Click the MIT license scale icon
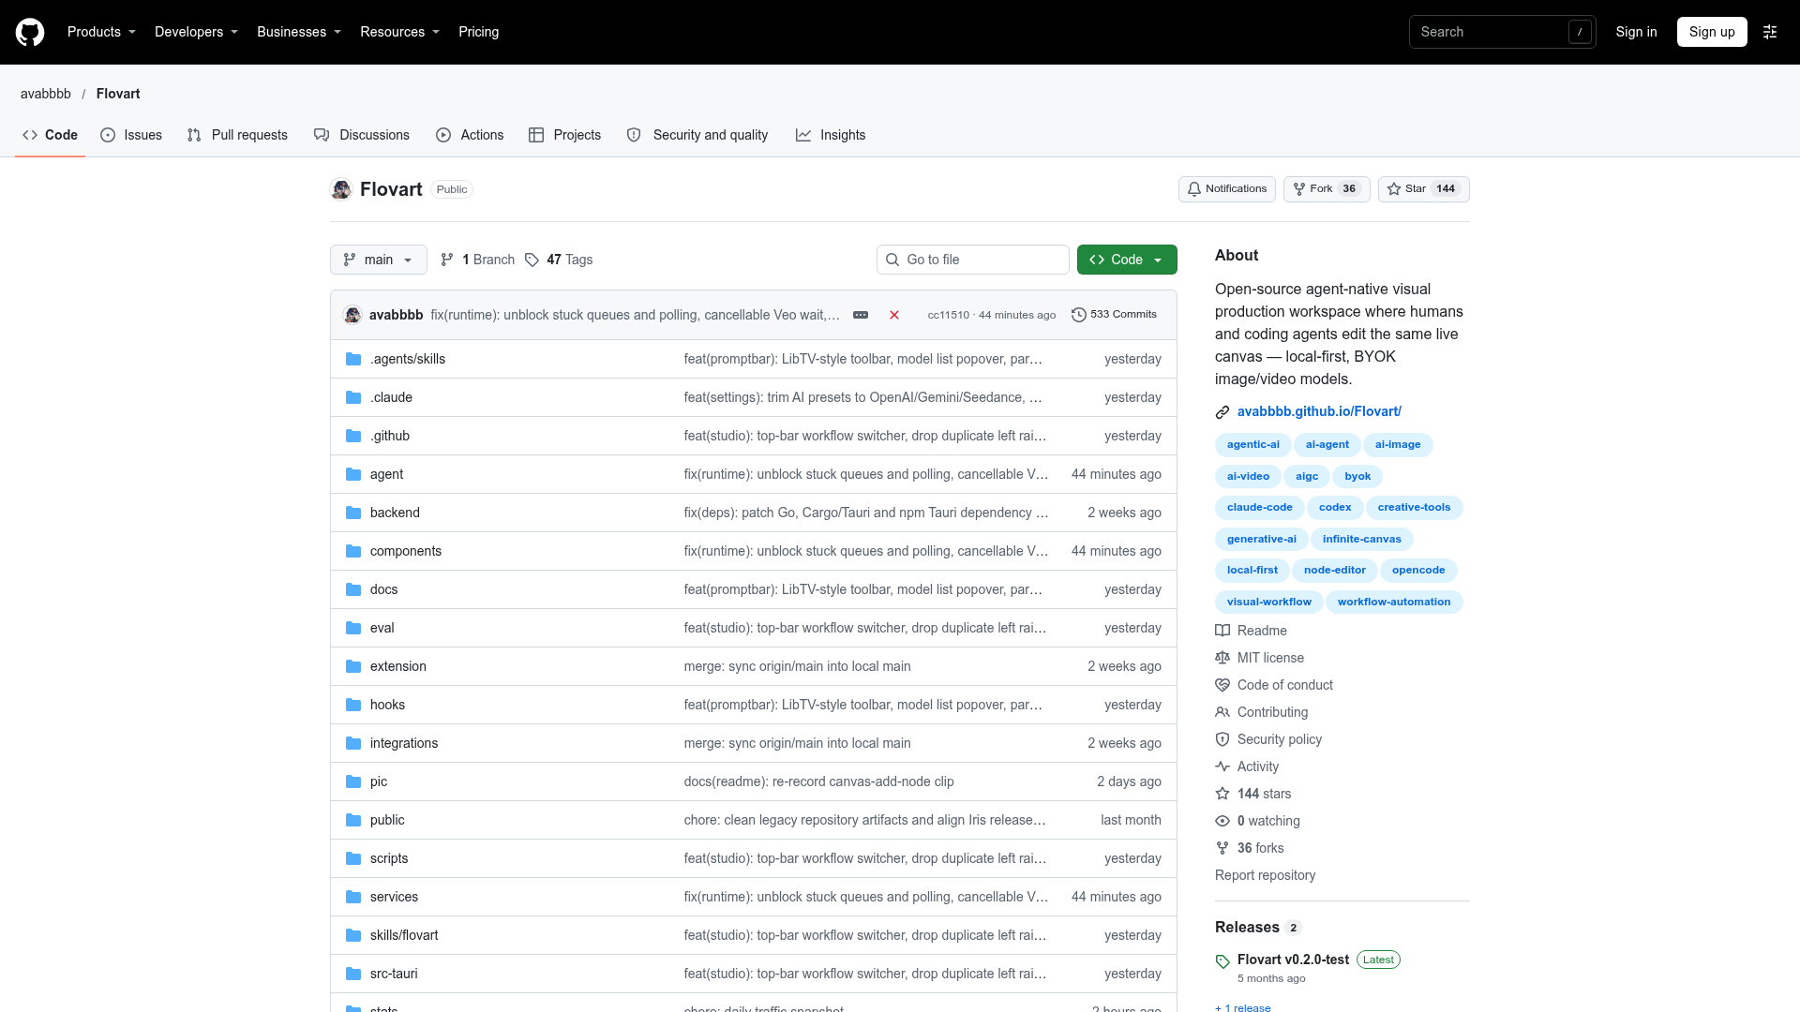The image size is (1800, 1012). [x=1222, y=658]
